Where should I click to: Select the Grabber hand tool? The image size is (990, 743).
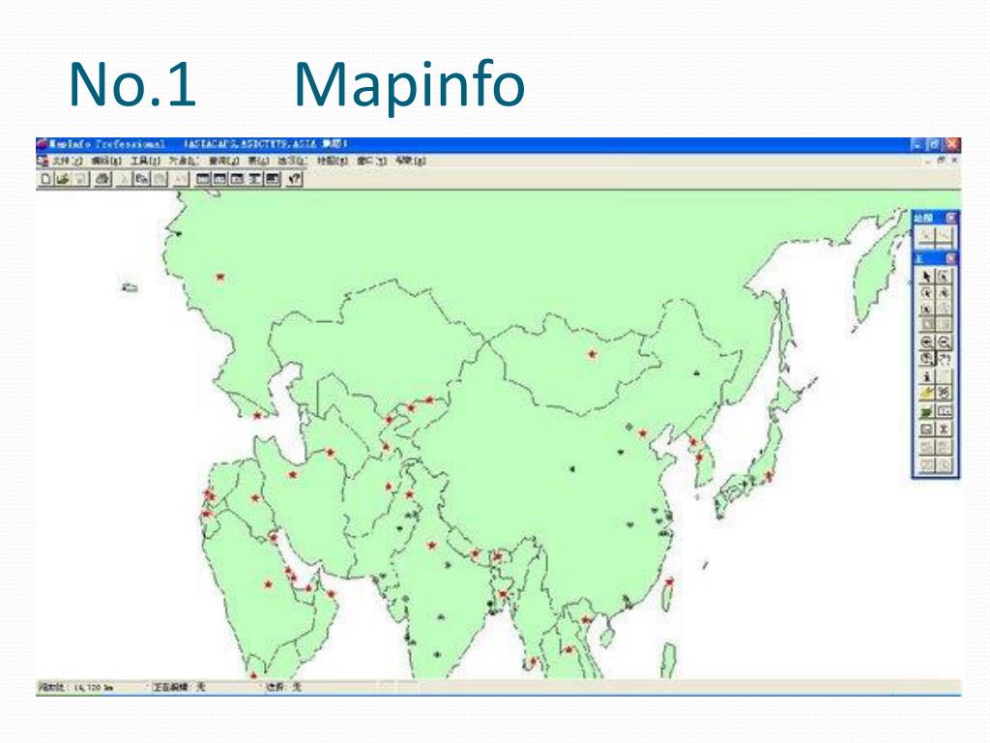944,359
